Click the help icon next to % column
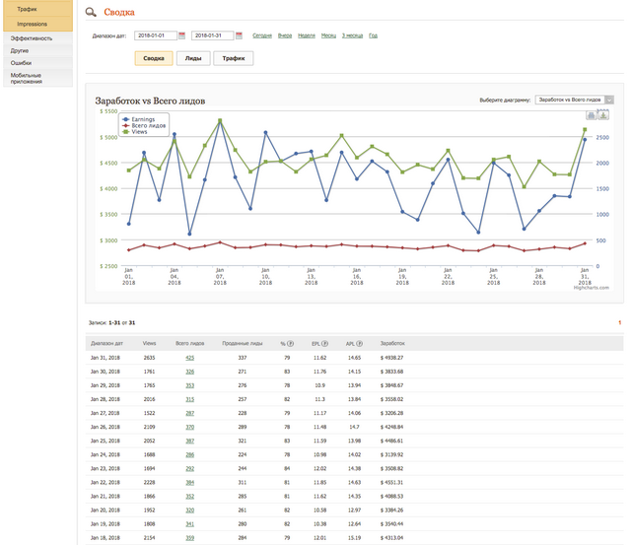Viewport: 631px width, 545px height. pos(292,343)
